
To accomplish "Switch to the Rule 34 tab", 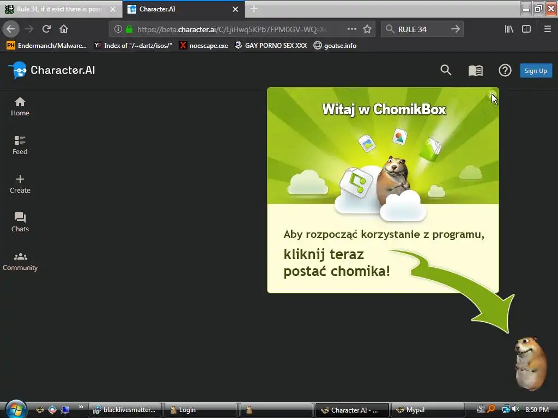I will [61, 9].
